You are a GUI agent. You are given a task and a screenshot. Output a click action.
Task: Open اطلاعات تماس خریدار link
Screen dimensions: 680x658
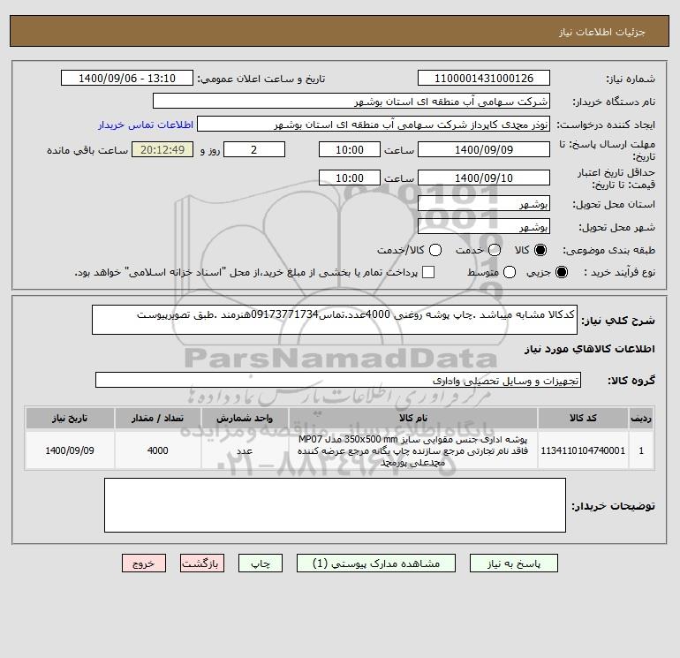146,125
